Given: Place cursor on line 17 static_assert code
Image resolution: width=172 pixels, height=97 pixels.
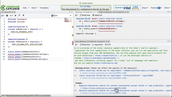Looking at the screenshot, I should coord(28,59).
